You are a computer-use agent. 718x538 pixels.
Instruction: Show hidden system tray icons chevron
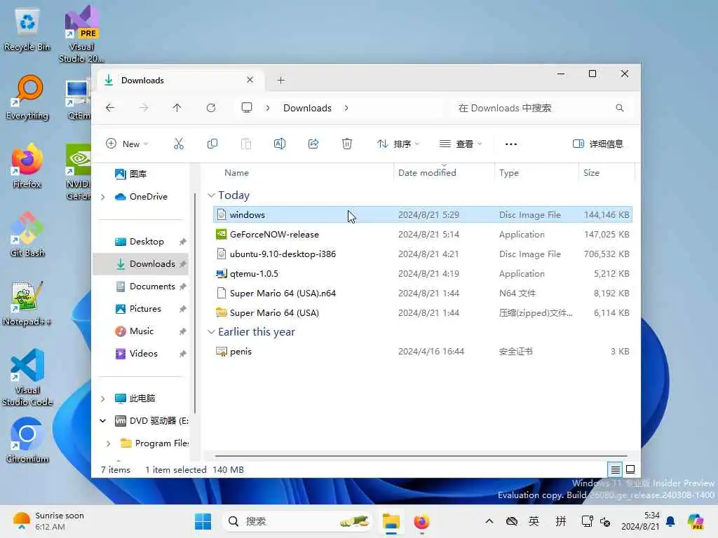coord(489,521)
